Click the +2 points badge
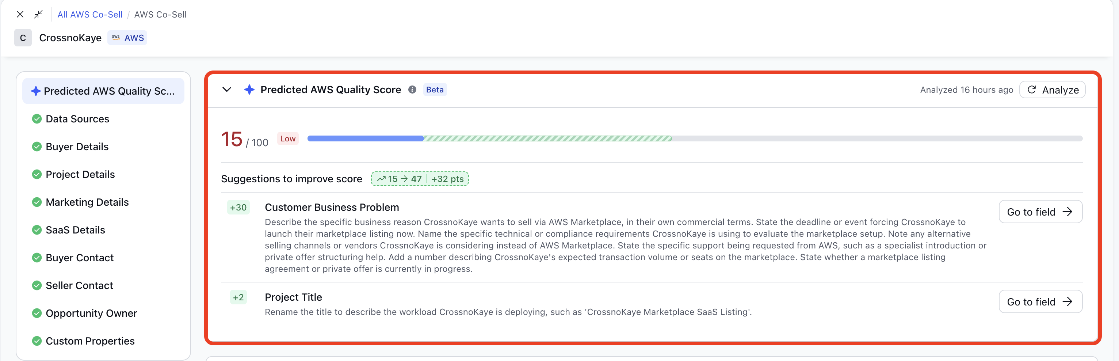 pos(238,297)
